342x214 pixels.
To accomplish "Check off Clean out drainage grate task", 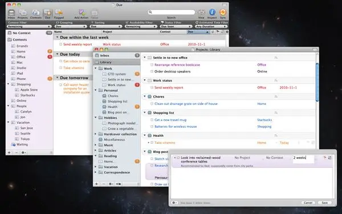I will pyautogui.click(x=152, y=104).
